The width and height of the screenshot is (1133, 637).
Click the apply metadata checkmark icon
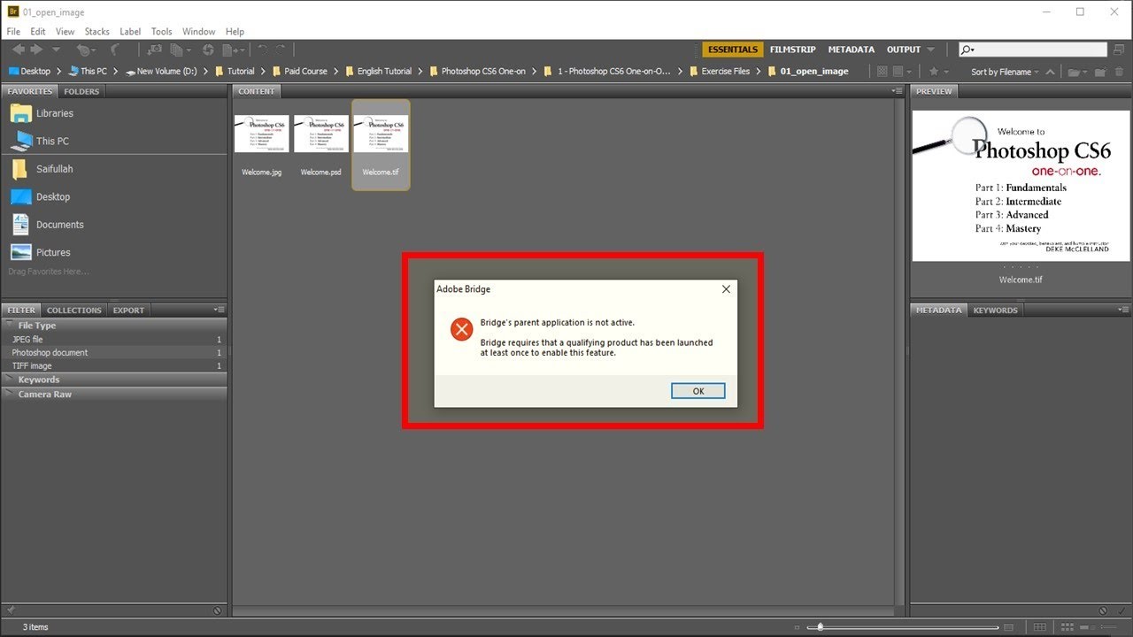click(1121, 610)
